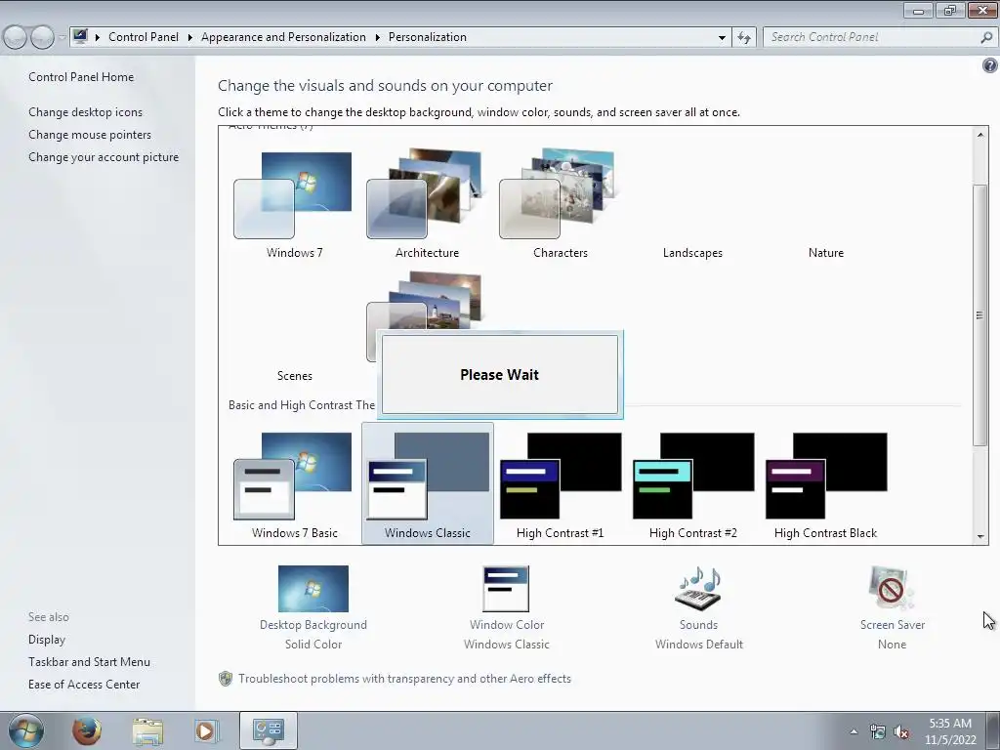The width and height of the screenshot is (1000, 750).
Task: Open the Sounds settings icon
Action: [x=698, y=589]
